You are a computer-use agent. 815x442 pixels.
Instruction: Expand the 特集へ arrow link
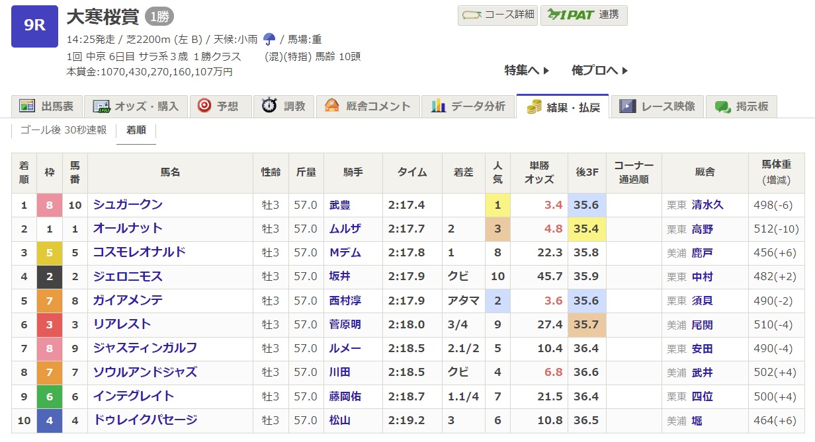527,70
